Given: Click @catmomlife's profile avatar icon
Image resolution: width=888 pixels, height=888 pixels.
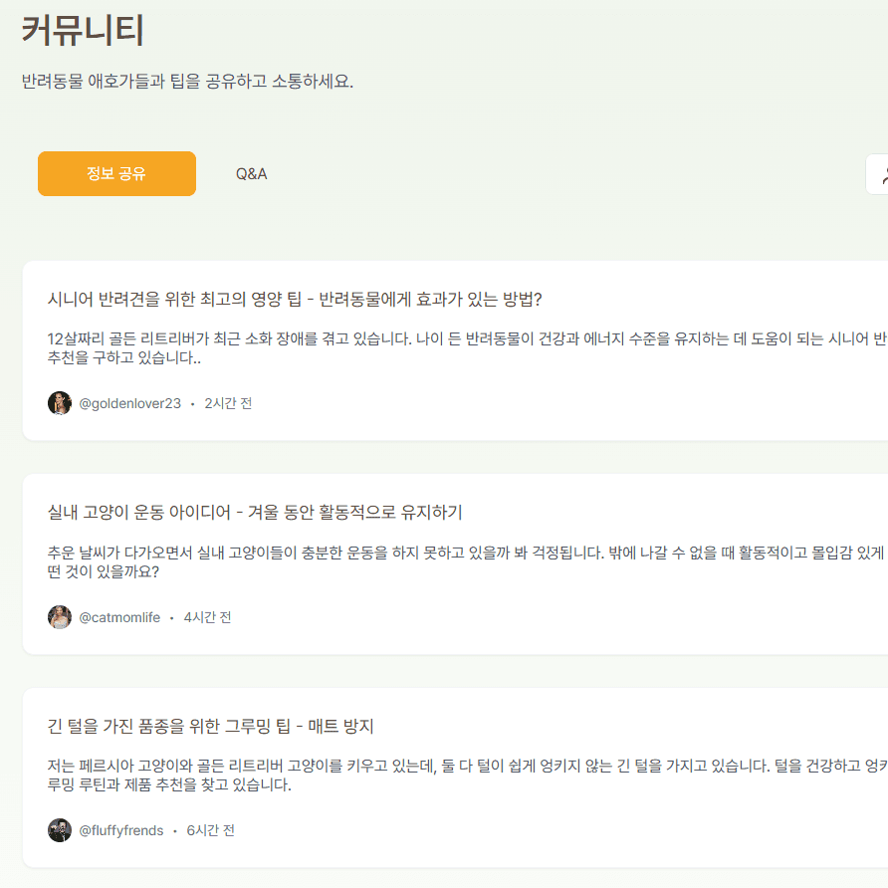Looking at the screenshot, I should 60,616.
